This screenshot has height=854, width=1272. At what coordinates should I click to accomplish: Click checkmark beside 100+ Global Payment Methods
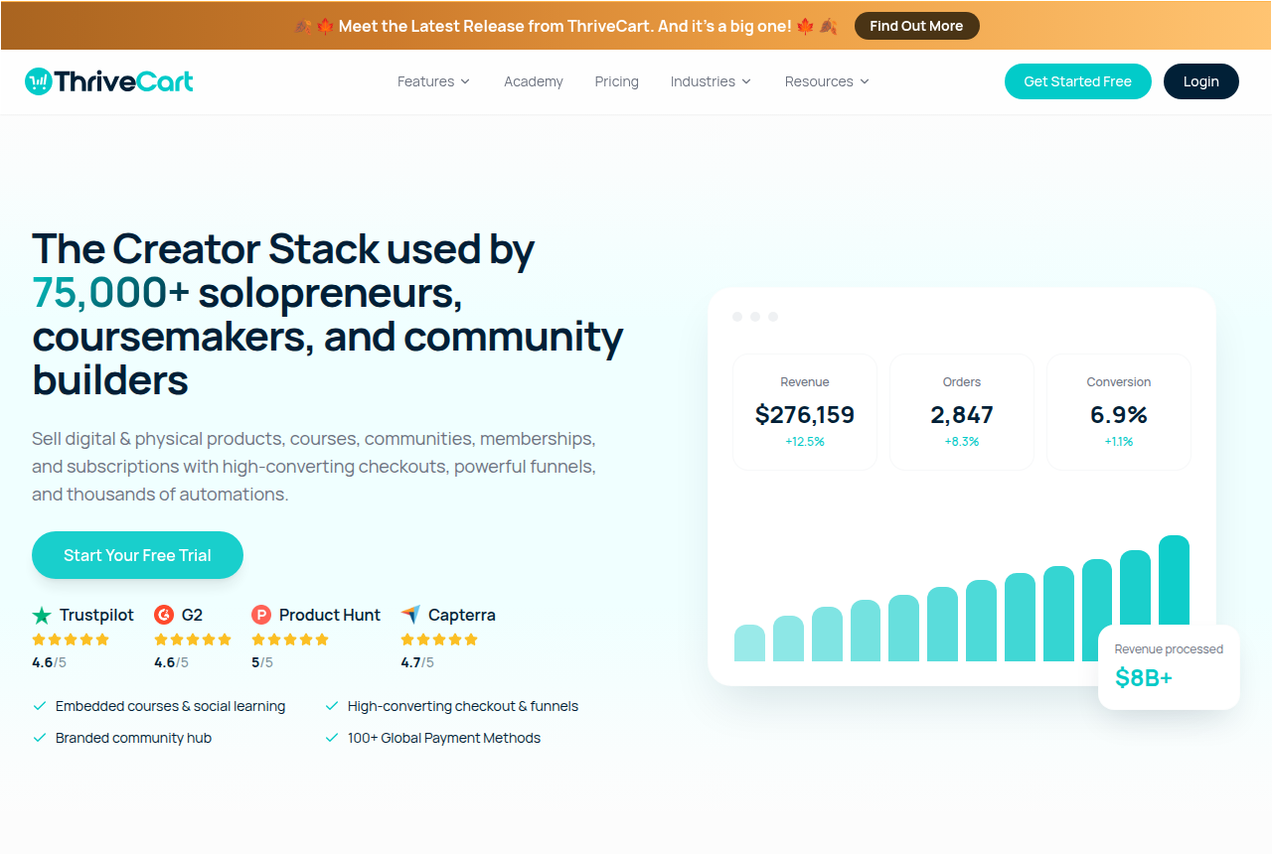pos(332,738)
